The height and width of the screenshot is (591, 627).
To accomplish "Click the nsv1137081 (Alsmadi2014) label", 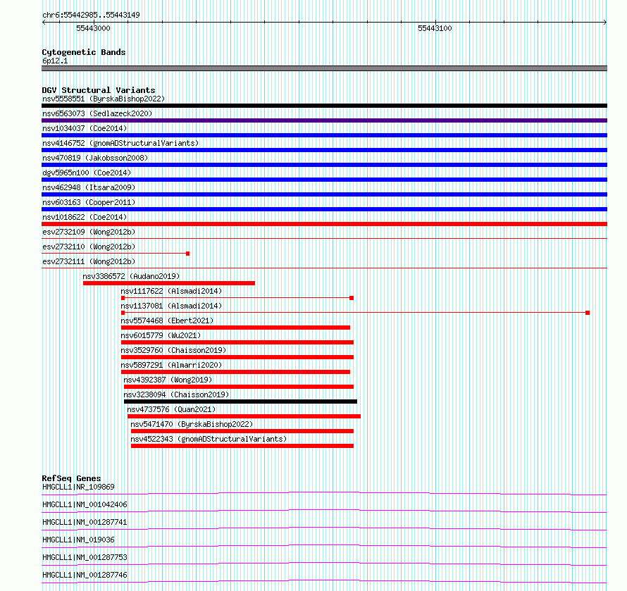I will (171, 306).
